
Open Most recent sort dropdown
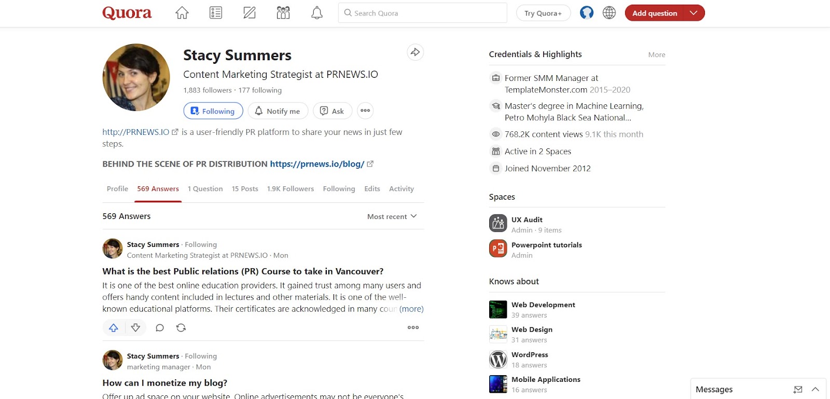click(x=392, y=216)
